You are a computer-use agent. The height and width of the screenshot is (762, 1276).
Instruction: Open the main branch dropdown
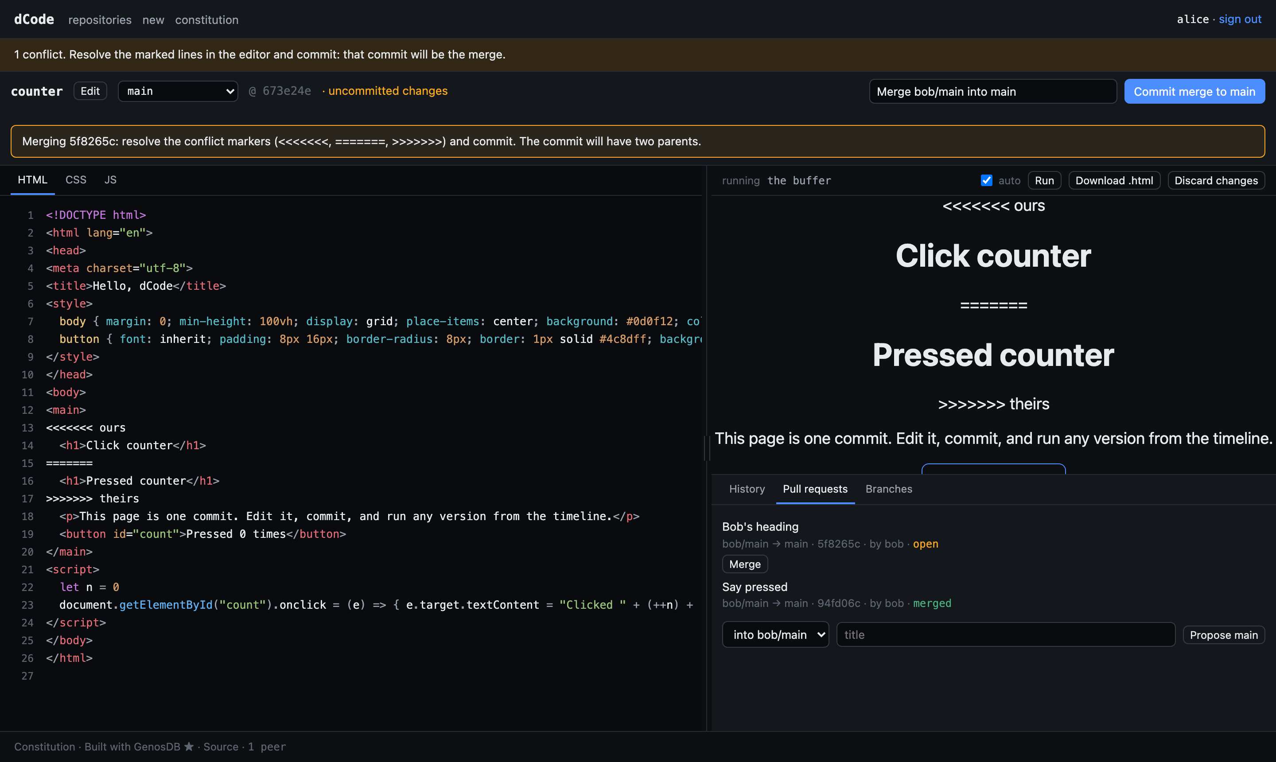[178, 91]
